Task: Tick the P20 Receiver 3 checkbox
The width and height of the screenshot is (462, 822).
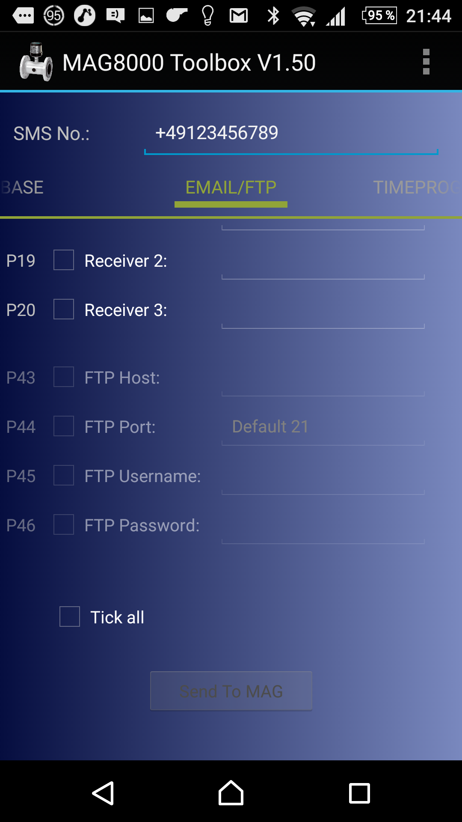Action: (x=64, y=309)
